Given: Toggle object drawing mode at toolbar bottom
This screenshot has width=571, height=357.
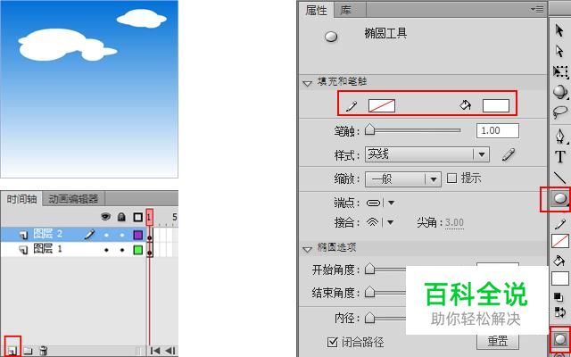Looking at the screenshot, I should pyautogui.click(x=560, y=339).
